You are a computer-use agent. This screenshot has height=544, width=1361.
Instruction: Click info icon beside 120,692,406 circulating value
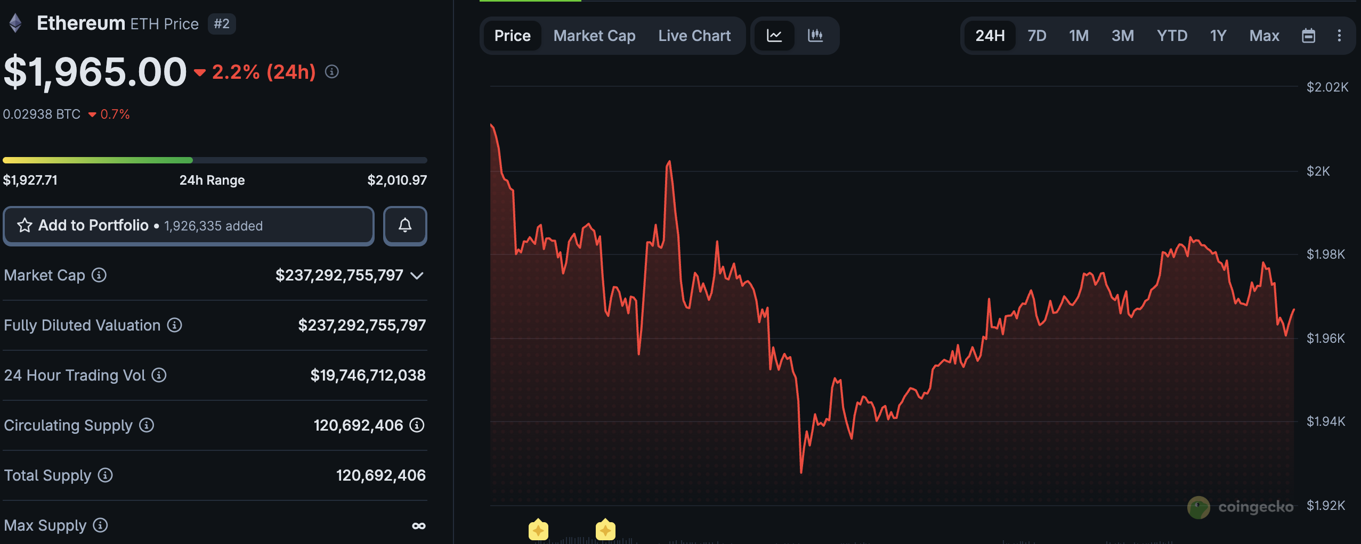[x=417, y=425]
